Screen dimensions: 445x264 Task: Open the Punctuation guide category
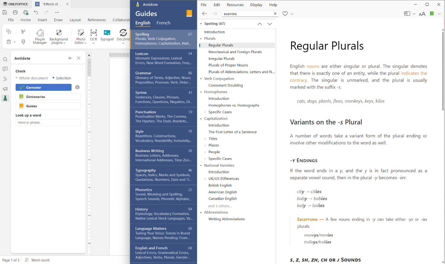click(164, 117)
